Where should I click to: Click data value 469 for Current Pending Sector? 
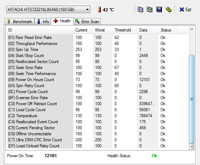(x=143, y=128)
